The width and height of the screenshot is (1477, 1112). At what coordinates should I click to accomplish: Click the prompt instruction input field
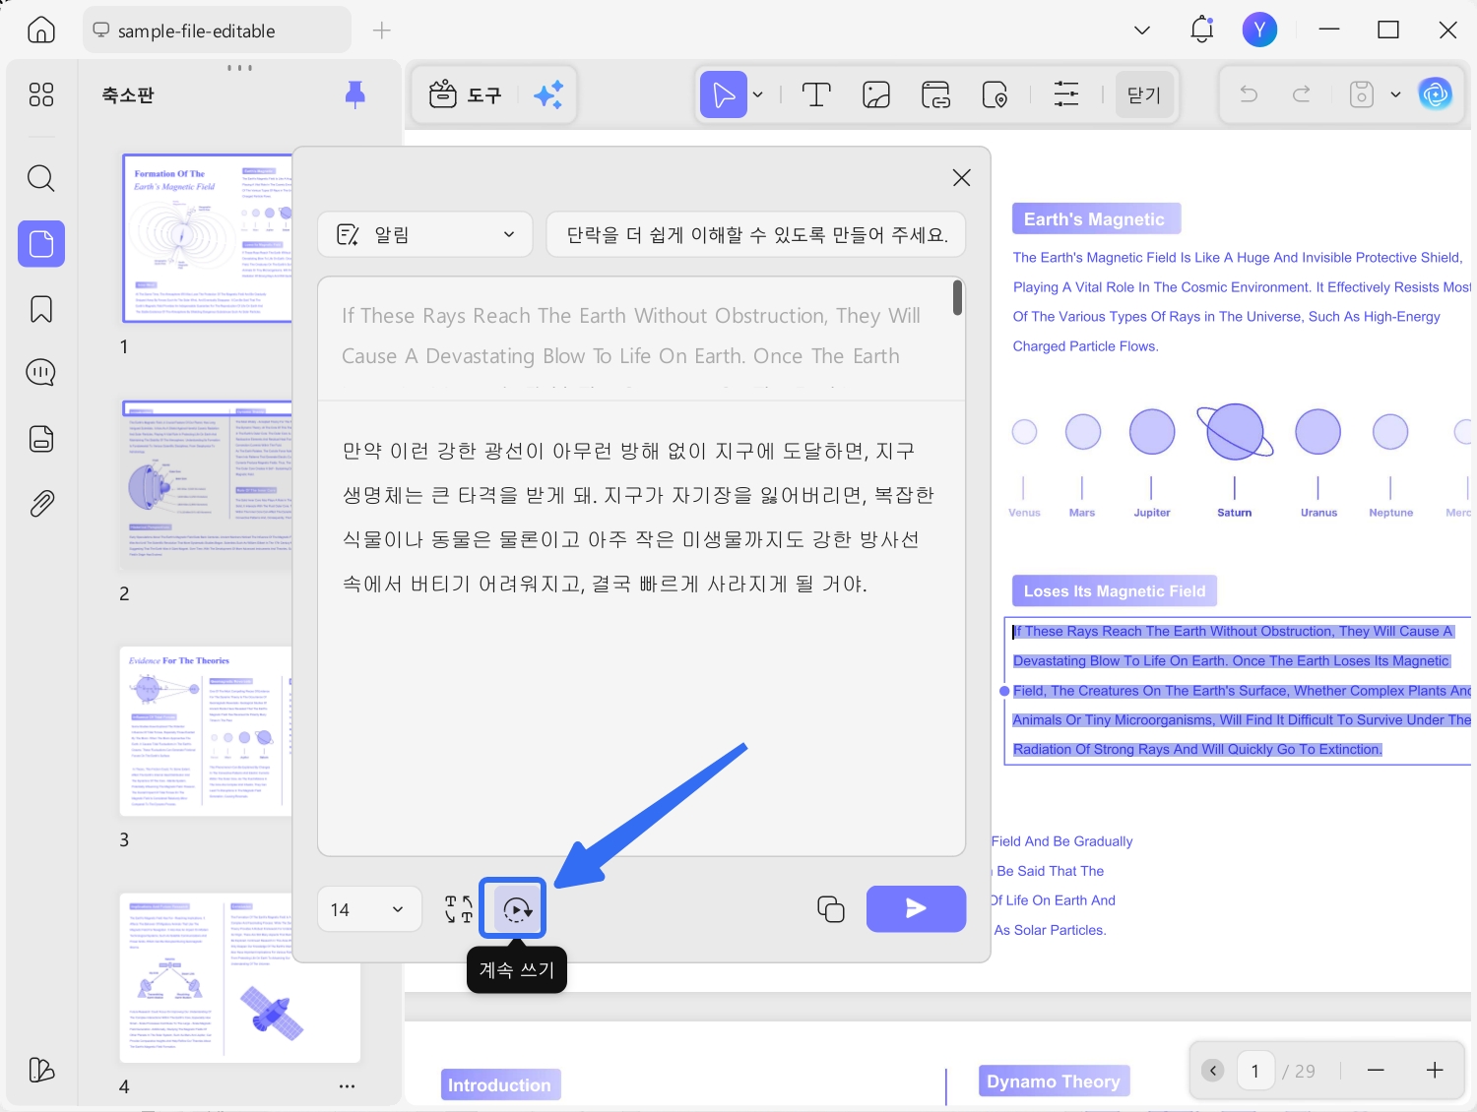tap(756, 234)
